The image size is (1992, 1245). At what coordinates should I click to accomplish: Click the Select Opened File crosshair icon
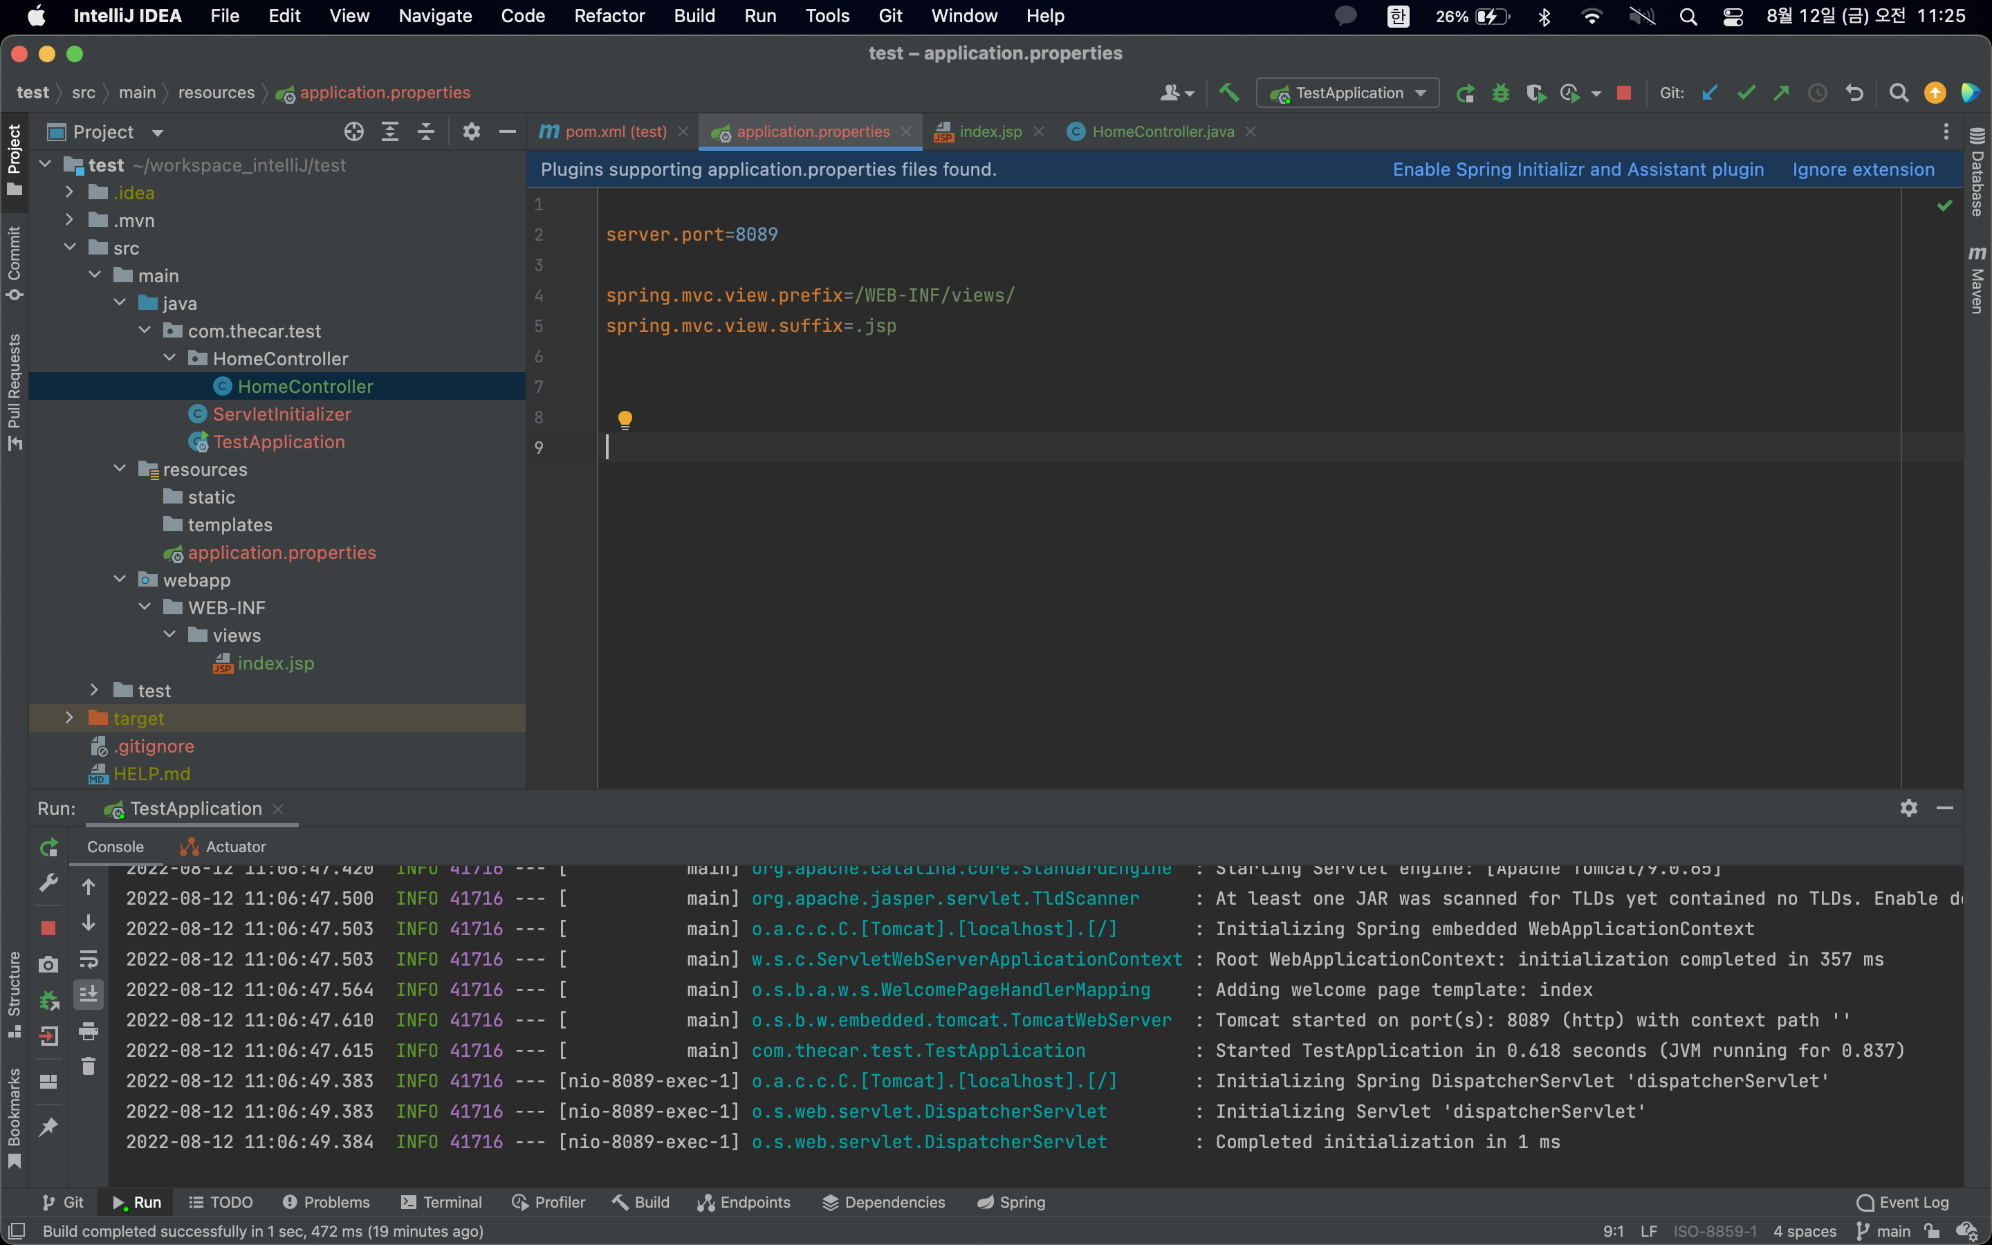[354, 131]
